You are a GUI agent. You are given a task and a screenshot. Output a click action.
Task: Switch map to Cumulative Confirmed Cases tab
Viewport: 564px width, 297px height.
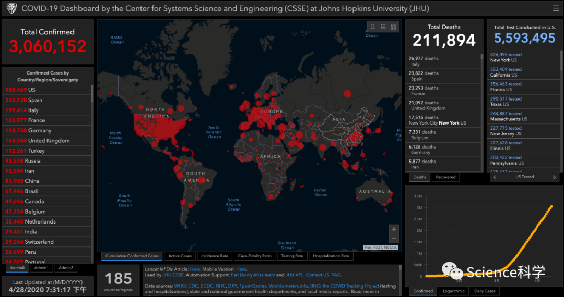click(132, 256)
